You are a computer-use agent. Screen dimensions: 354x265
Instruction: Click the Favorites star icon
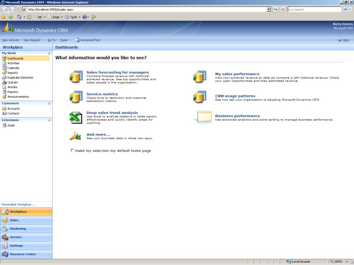pos(3,17)
